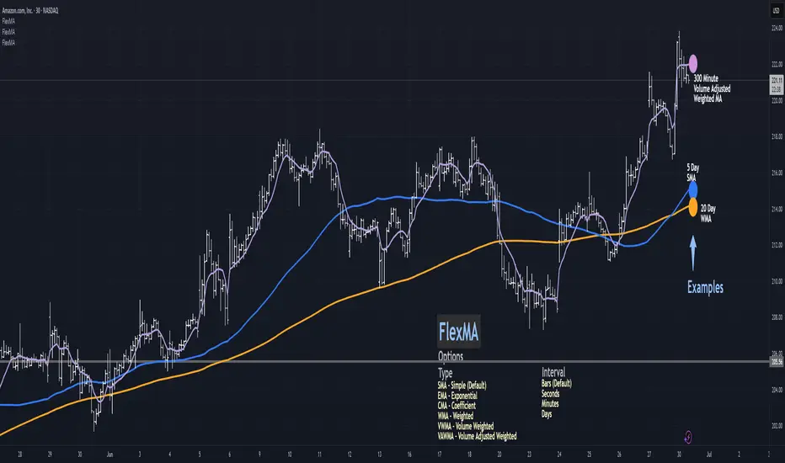Click the blue circle 5 Day SMA marker
The width and height of the screenshot is (785, 463).
point(693,189)
